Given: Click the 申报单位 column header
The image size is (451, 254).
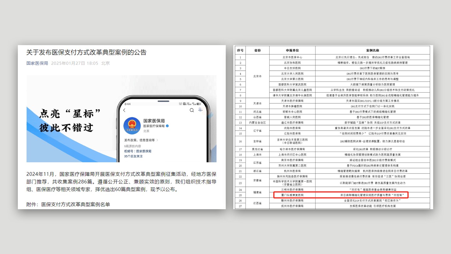Looking at the screenshot, I should pyautogui.click(x=292, y=50).
